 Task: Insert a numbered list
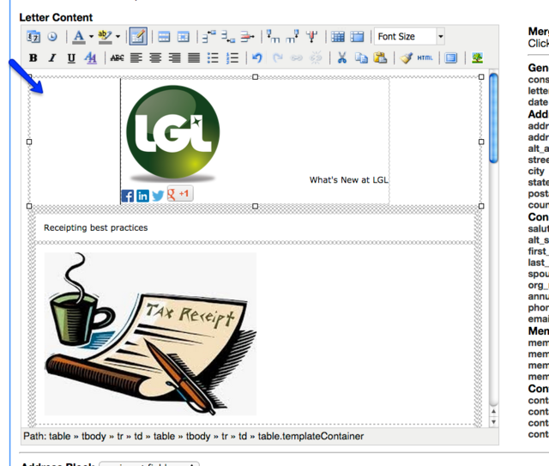[232, 57]
